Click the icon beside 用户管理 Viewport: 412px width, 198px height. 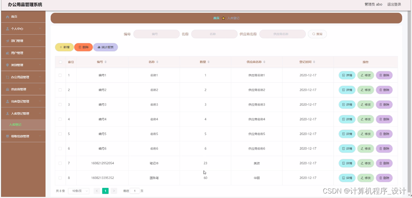click(x=8, y=53)
